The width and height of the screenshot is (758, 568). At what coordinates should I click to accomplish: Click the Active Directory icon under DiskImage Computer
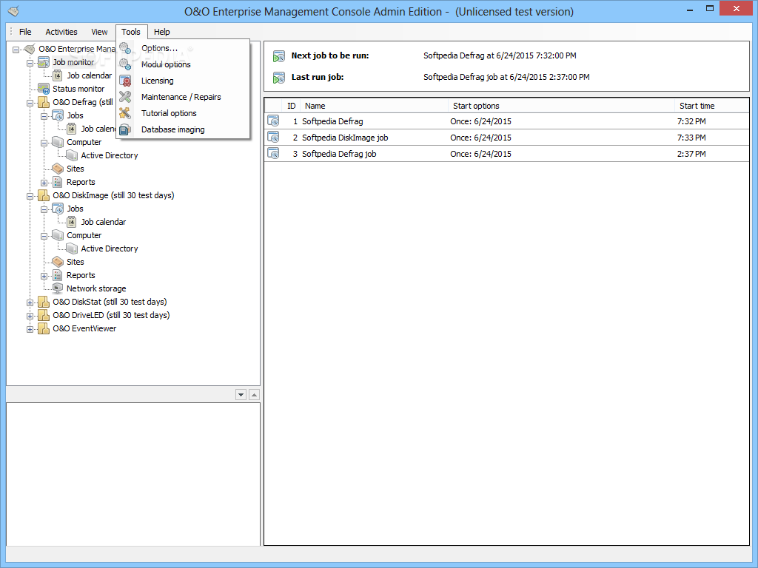(x=72, y=248)
